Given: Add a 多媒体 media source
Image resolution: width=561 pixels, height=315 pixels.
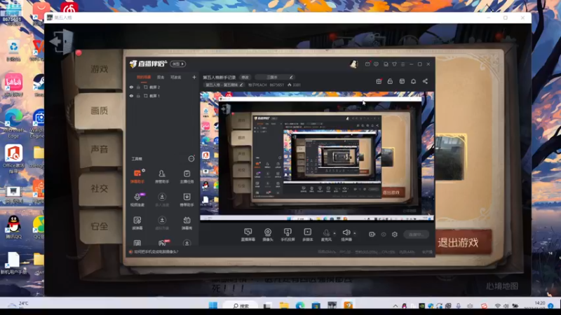Looking at the screenshot, I should pyautogui.click(x=308, y=234).
